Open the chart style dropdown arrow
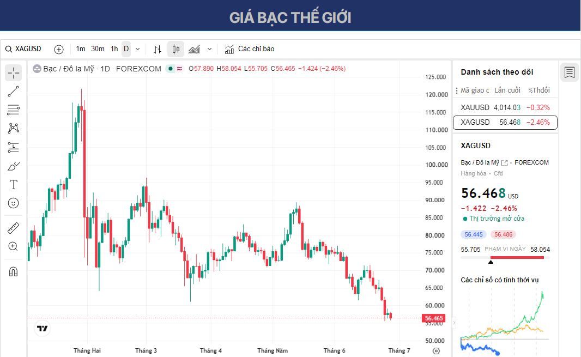 (x=209, y=49)
